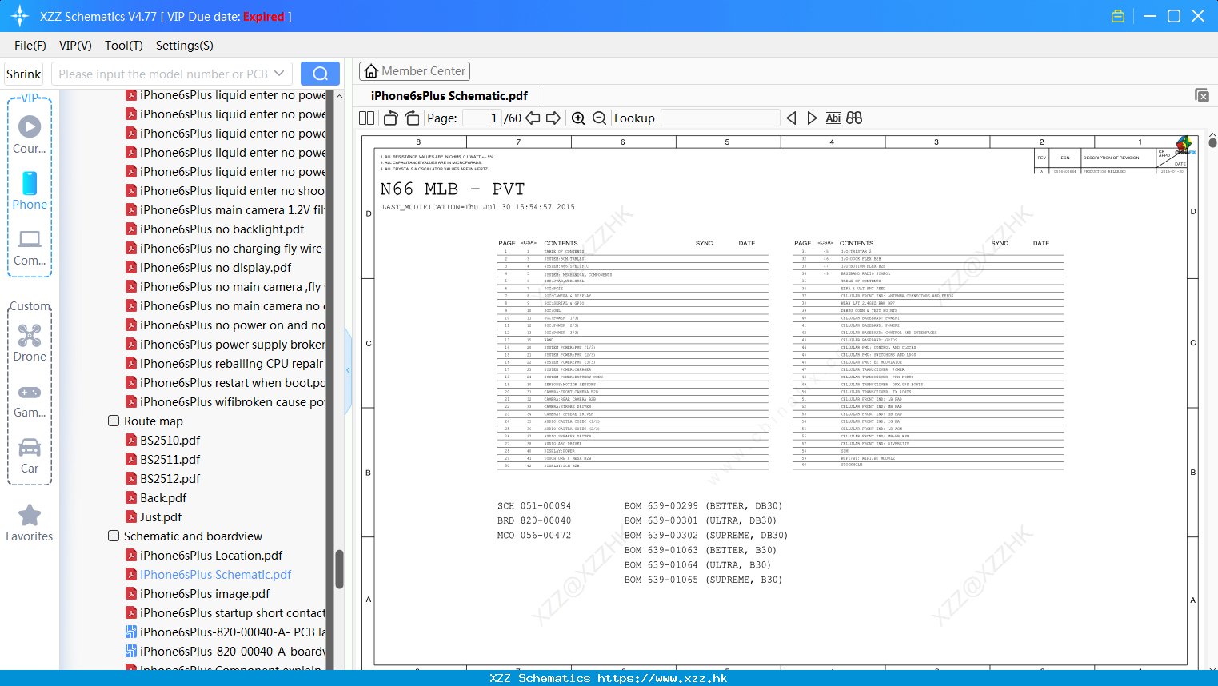Viewport: 1218px width, 686px height.
Task: Open the Member Center home button
Action: [x=414, y=71]
